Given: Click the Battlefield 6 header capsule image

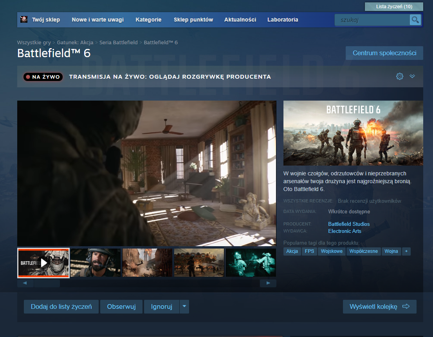Looking at the screenshot, I should click(x=353, y=133).
